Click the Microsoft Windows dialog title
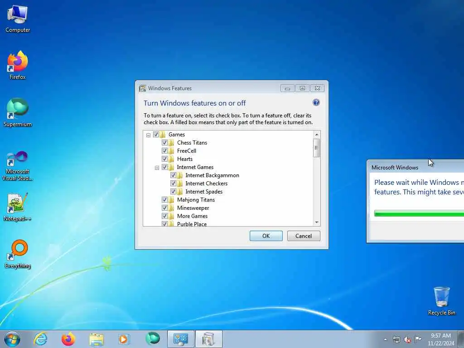This screenshot has width=464, height=348. point(395,168)
